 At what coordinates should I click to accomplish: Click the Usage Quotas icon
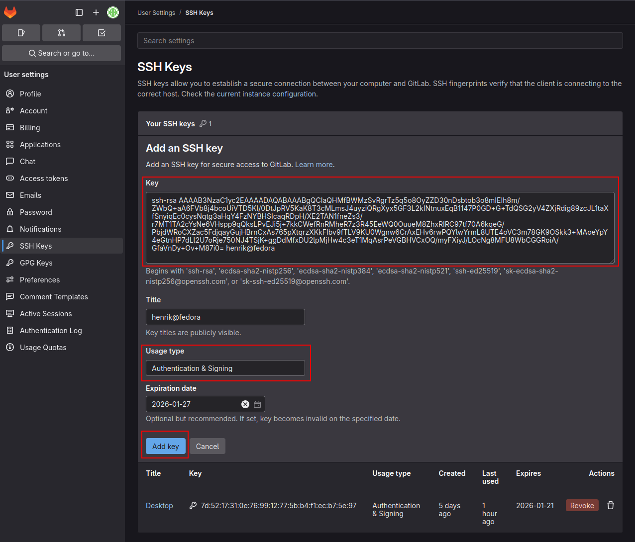pos(10,347)
